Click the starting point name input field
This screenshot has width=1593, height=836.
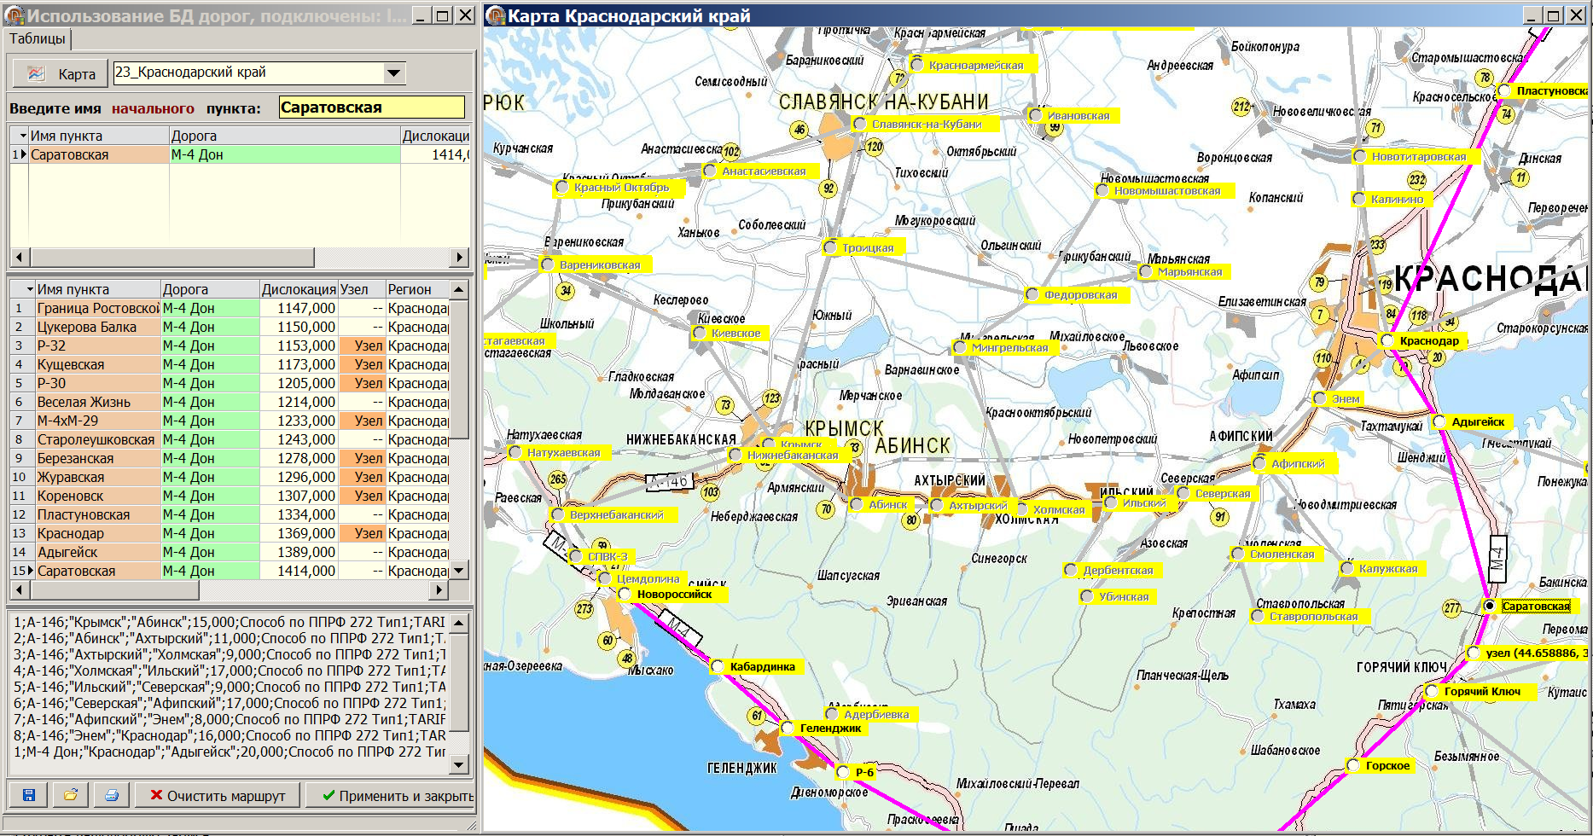pyautogui.click(x=371, y=107)
